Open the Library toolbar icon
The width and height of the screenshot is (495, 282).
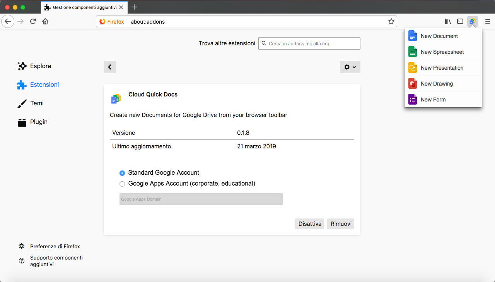[x=448, y=22]
